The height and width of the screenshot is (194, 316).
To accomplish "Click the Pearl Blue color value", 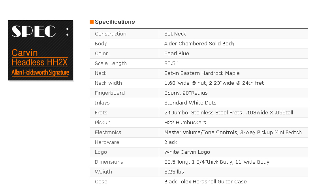I will (177, 54).
